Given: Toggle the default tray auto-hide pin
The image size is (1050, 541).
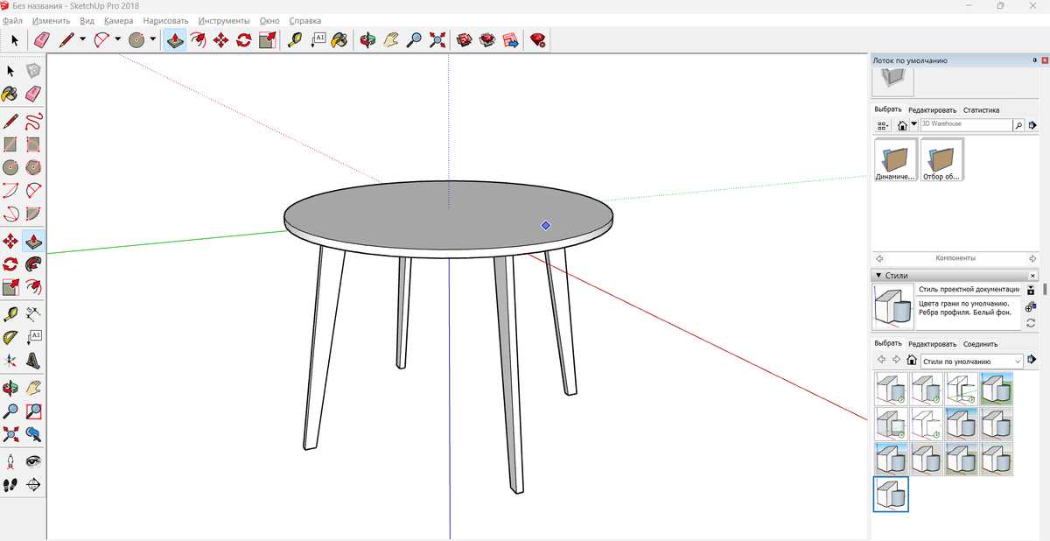Looking at the screenshot, I should [1035, 60].
